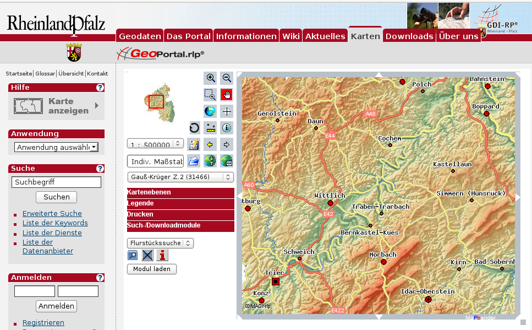The width and height of the screenshot is (532, 330).
Task: Open the Gauß-Krüger projection dropdown
Action: pos(180,177)
